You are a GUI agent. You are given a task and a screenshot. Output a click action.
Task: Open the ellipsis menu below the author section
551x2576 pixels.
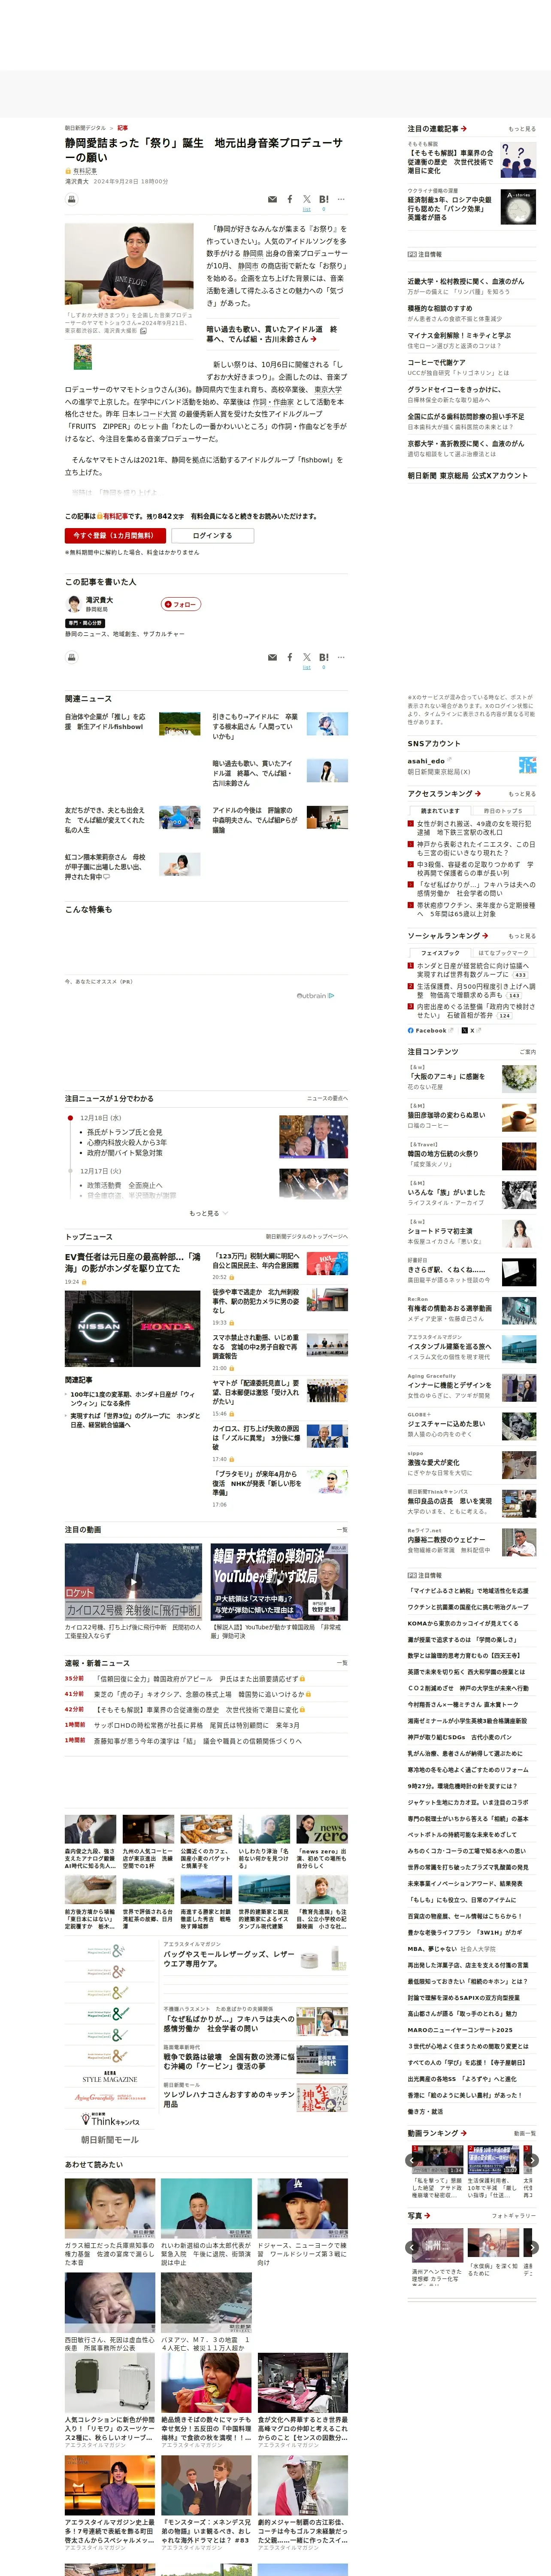click(x=341, y=657)
